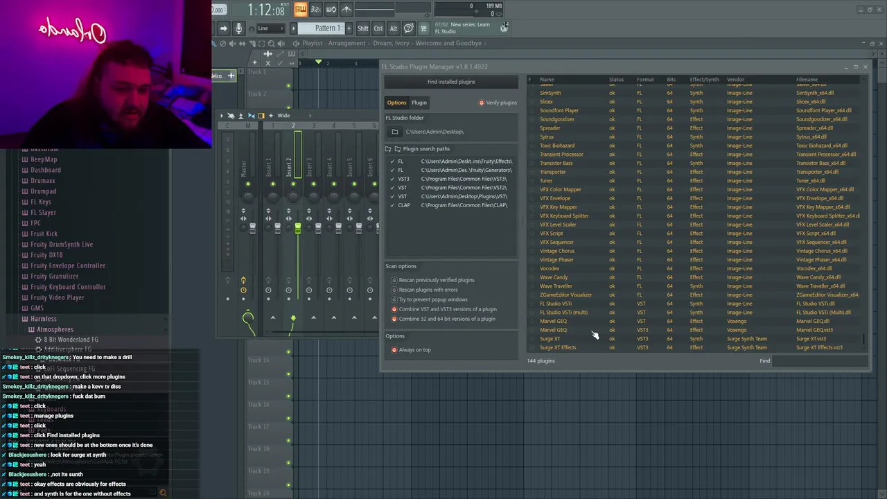Click the mixer send knob on Master track

coord(248,318)
